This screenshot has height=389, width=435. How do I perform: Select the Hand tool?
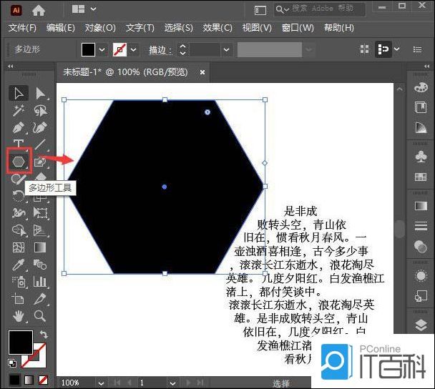19,316
